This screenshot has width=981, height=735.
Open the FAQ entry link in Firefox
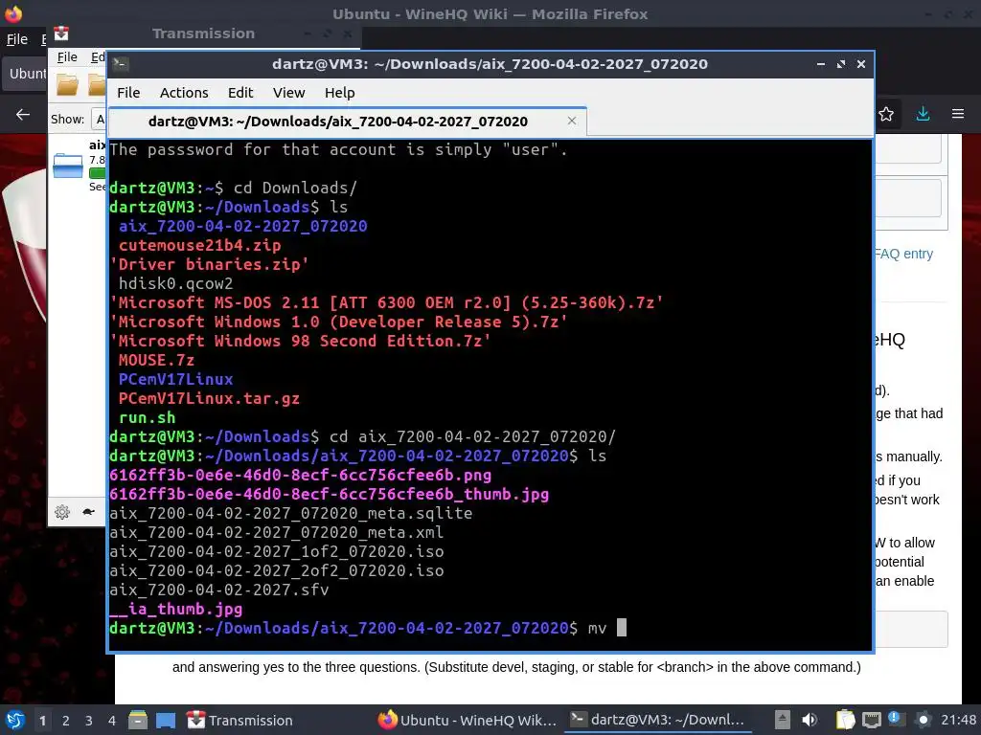point(903,254)
